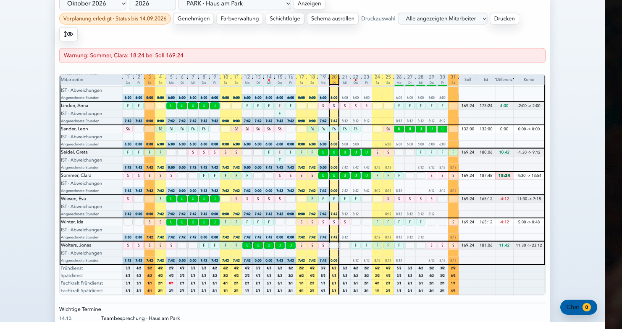Click the red warning banner for Sommer, Clara

302,55
